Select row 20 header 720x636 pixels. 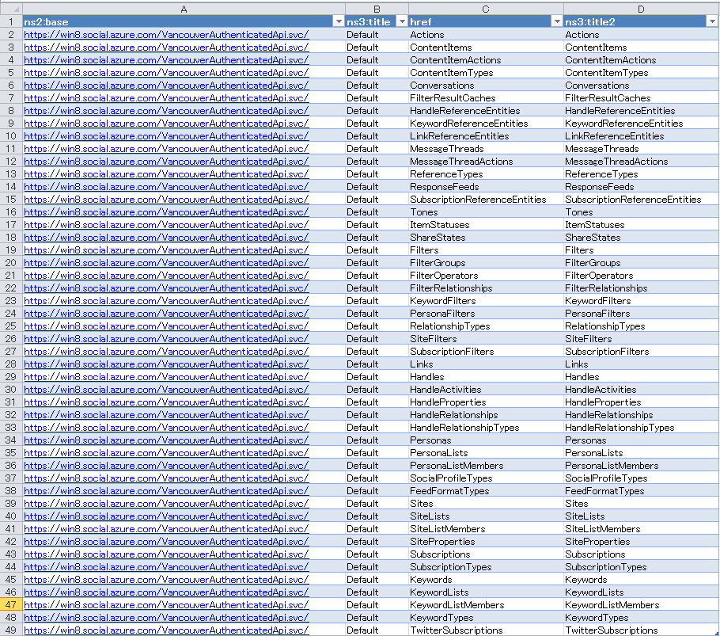click(x=11, y=262)
